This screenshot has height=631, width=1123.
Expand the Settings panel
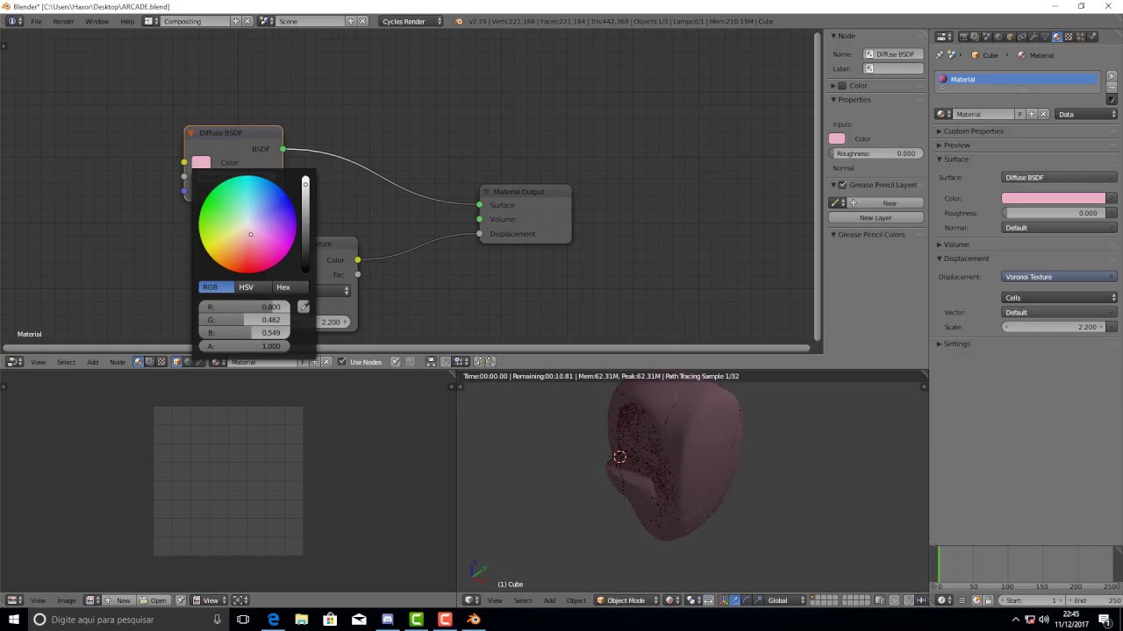click(x=957, y=344)
